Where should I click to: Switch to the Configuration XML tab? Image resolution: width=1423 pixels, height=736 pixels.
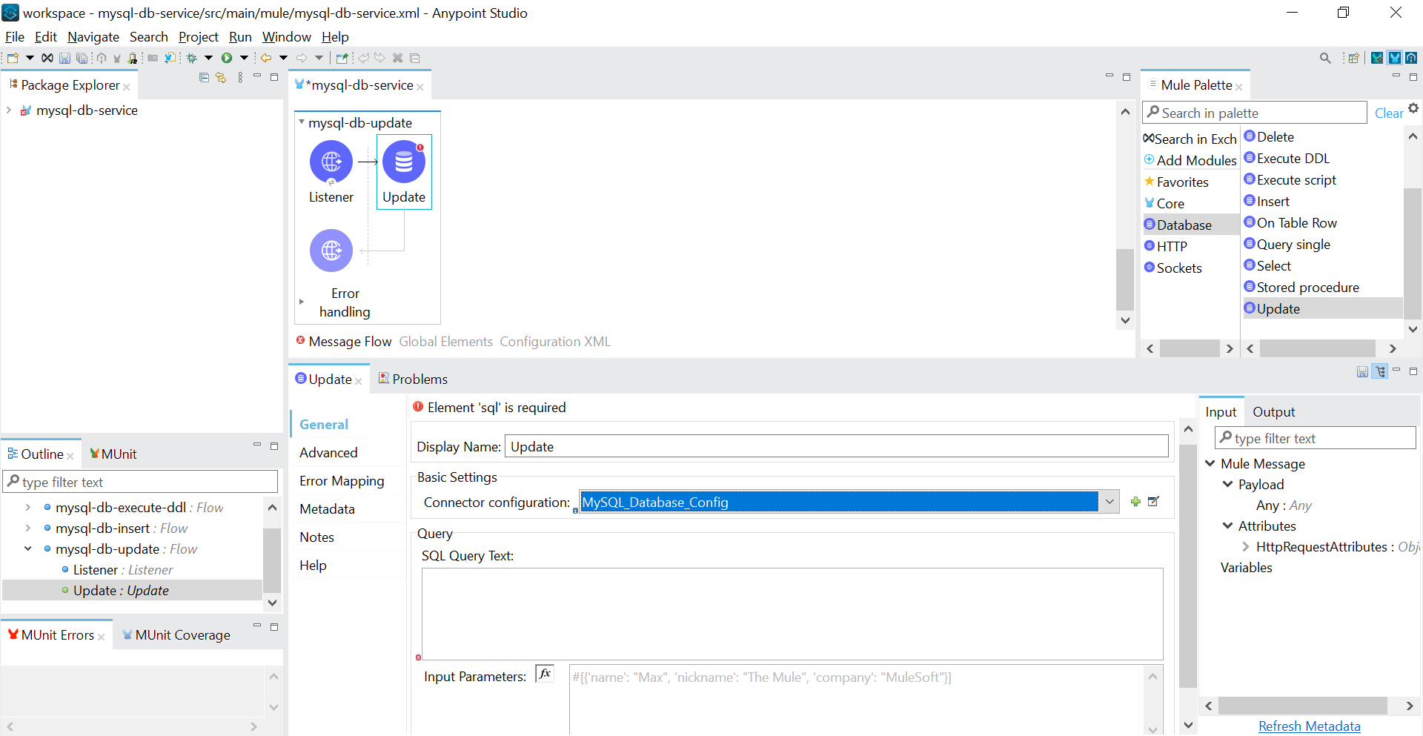[555, 342]
